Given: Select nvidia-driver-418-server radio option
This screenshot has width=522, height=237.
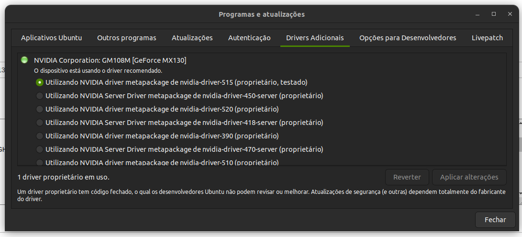Looking at the screenshot, I should pyautogui.click(x=40, y=123).
